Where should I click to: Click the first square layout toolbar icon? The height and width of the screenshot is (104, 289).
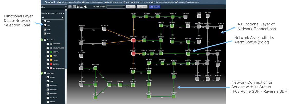click(x=70, y=7)
